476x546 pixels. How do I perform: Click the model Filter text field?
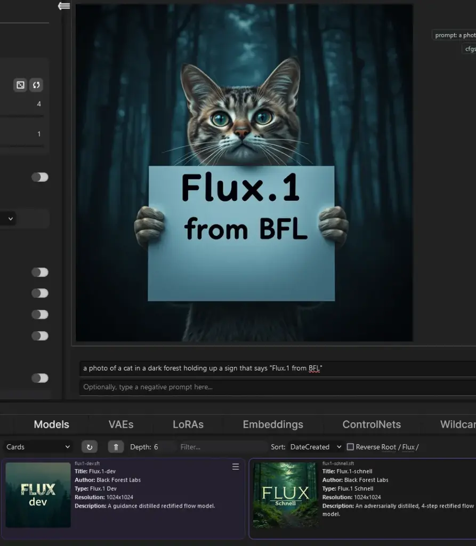(223, 447)
